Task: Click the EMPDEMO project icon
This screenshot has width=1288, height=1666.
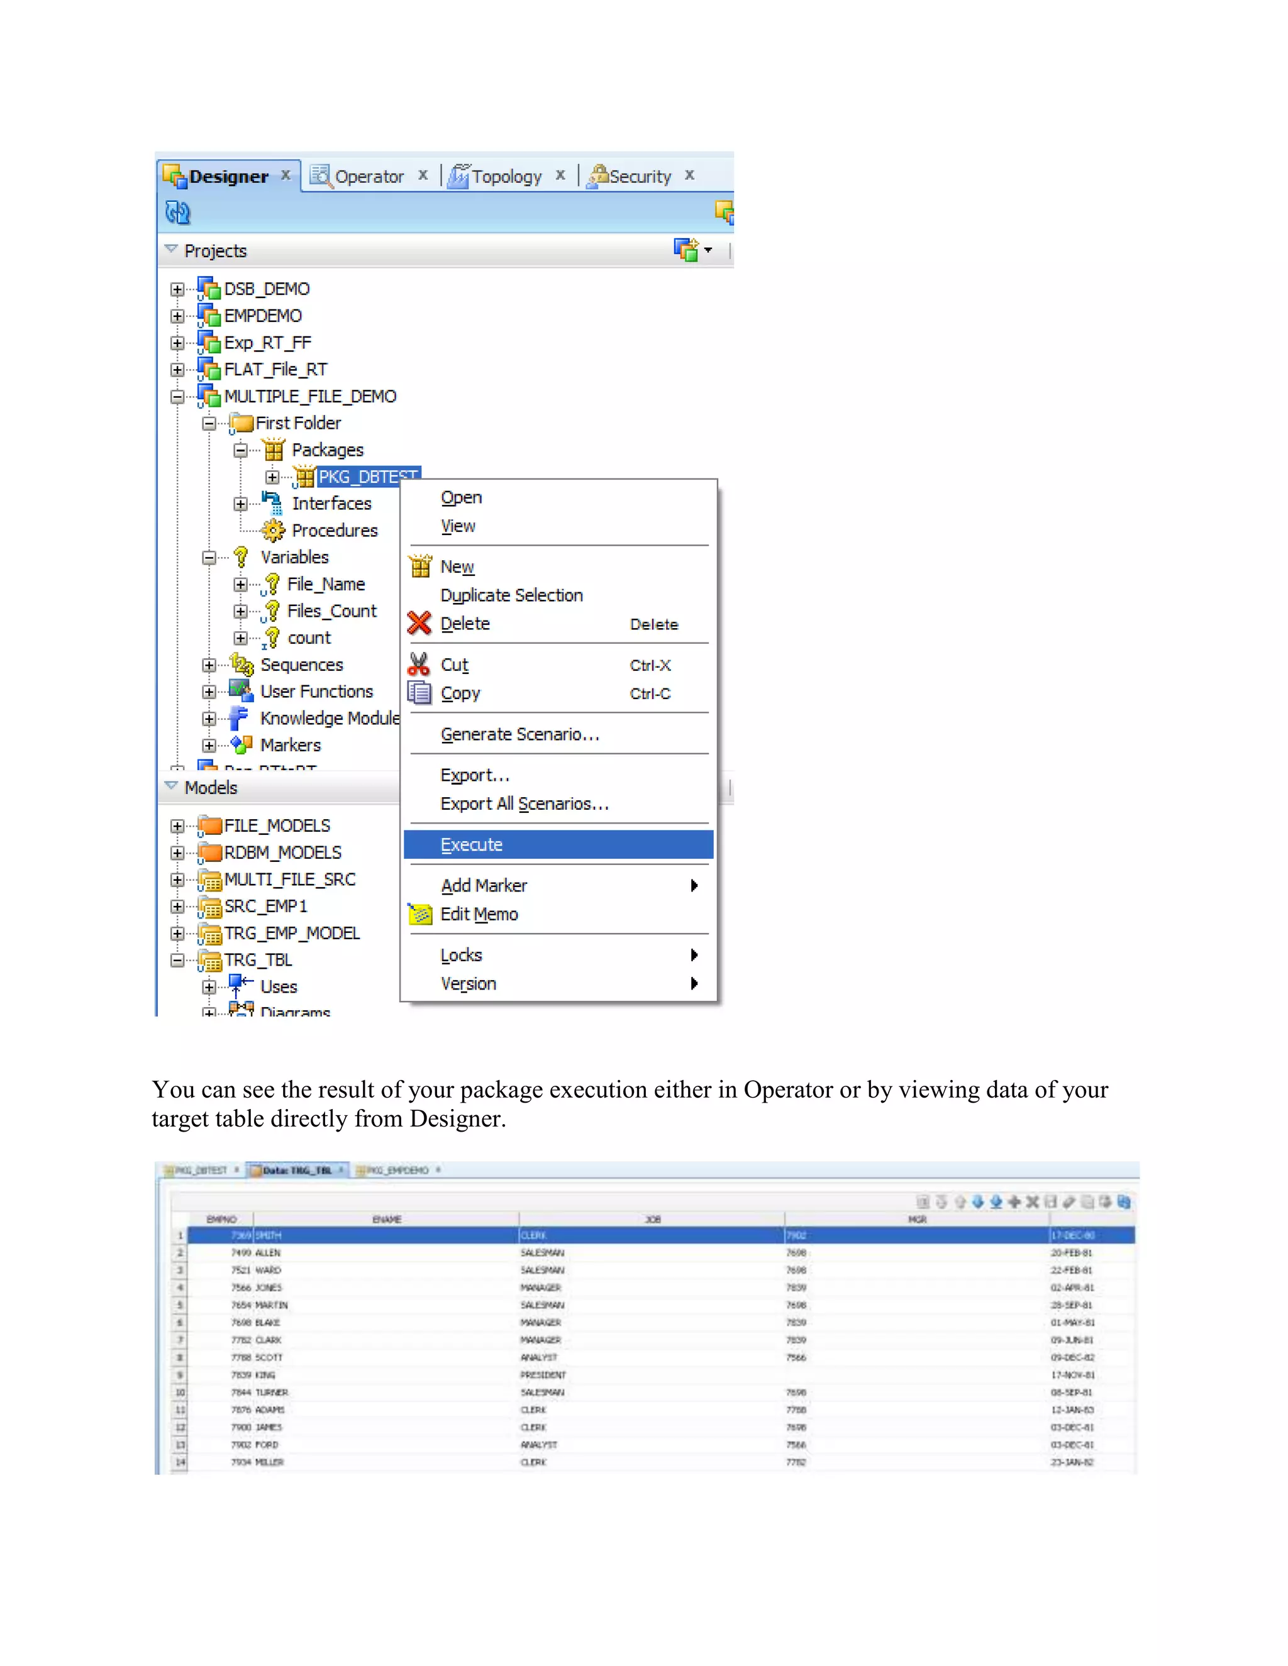Action: click(x=209, y=316)
